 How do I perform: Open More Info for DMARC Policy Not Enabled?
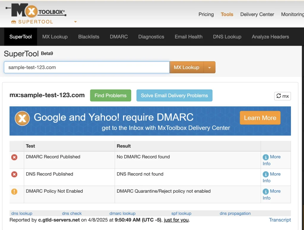pos(271,194)
